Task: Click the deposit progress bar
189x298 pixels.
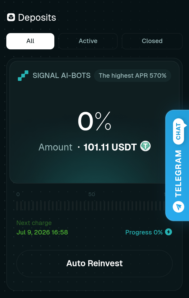Action: 91,206
